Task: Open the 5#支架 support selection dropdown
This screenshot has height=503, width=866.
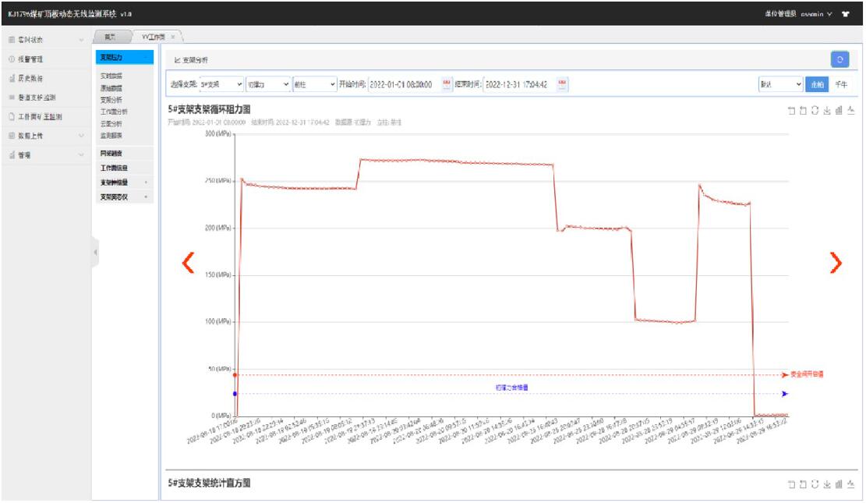Action: pyautogui.click(x=221, y=84)
